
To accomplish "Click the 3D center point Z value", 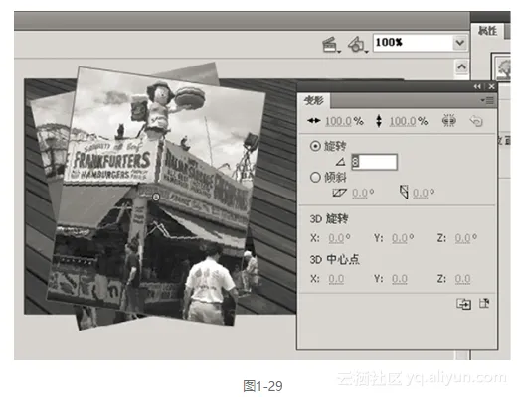I will tap(462, 279).
